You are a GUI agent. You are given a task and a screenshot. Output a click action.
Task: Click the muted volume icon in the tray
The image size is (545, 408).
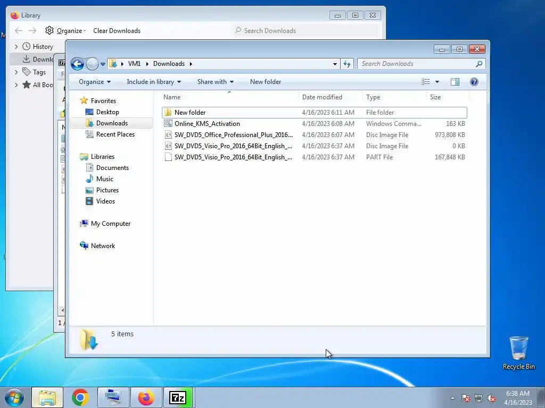click(x=491, y=398)
